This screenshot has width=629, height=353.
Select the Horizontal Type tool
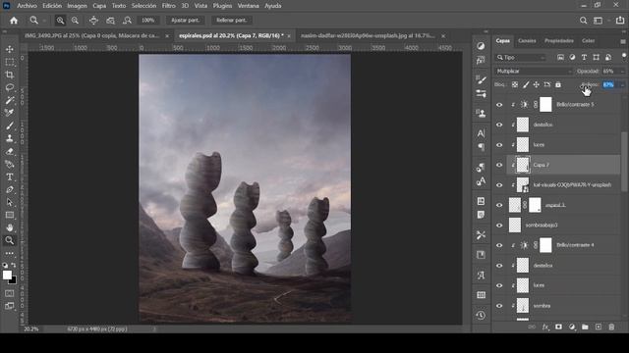[10, 176]
